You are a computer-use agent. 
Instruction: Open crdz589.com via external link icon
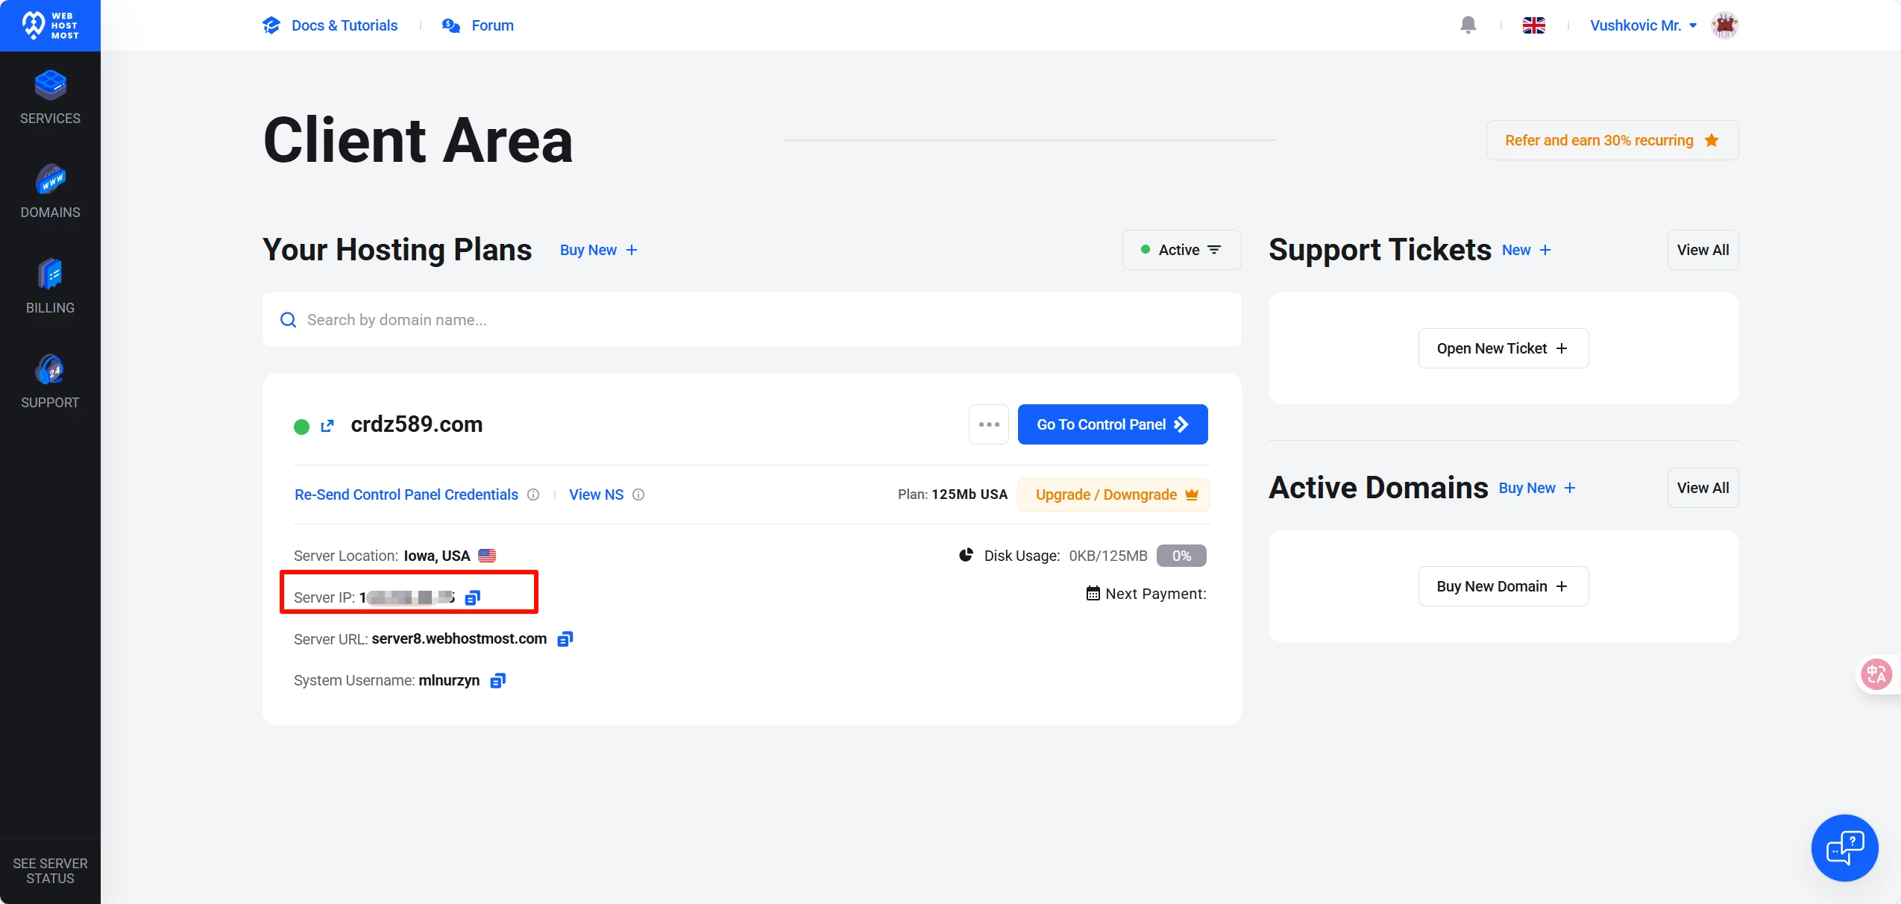pyautogui.click(x=327, y=426)
